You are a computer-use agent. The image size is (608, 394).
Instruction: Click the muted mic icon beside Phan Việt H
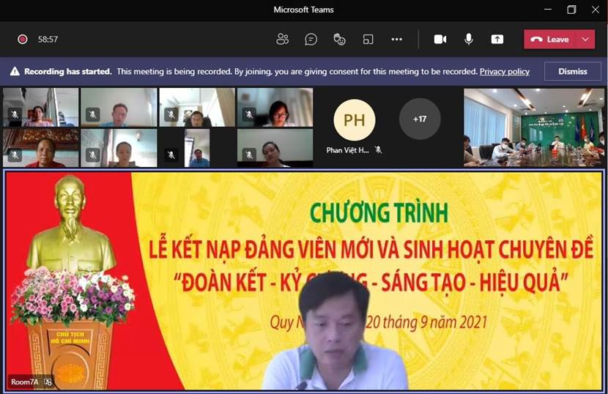[x=379, y=149]
